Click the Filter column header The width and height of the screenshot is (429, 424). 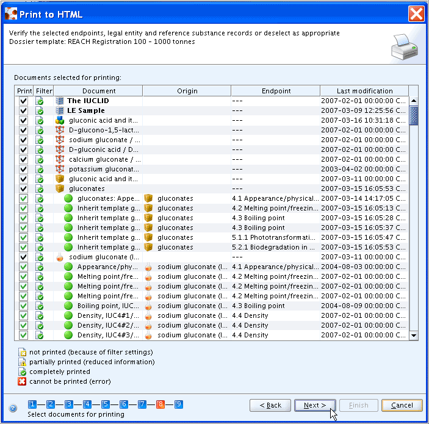coord(44,91)
